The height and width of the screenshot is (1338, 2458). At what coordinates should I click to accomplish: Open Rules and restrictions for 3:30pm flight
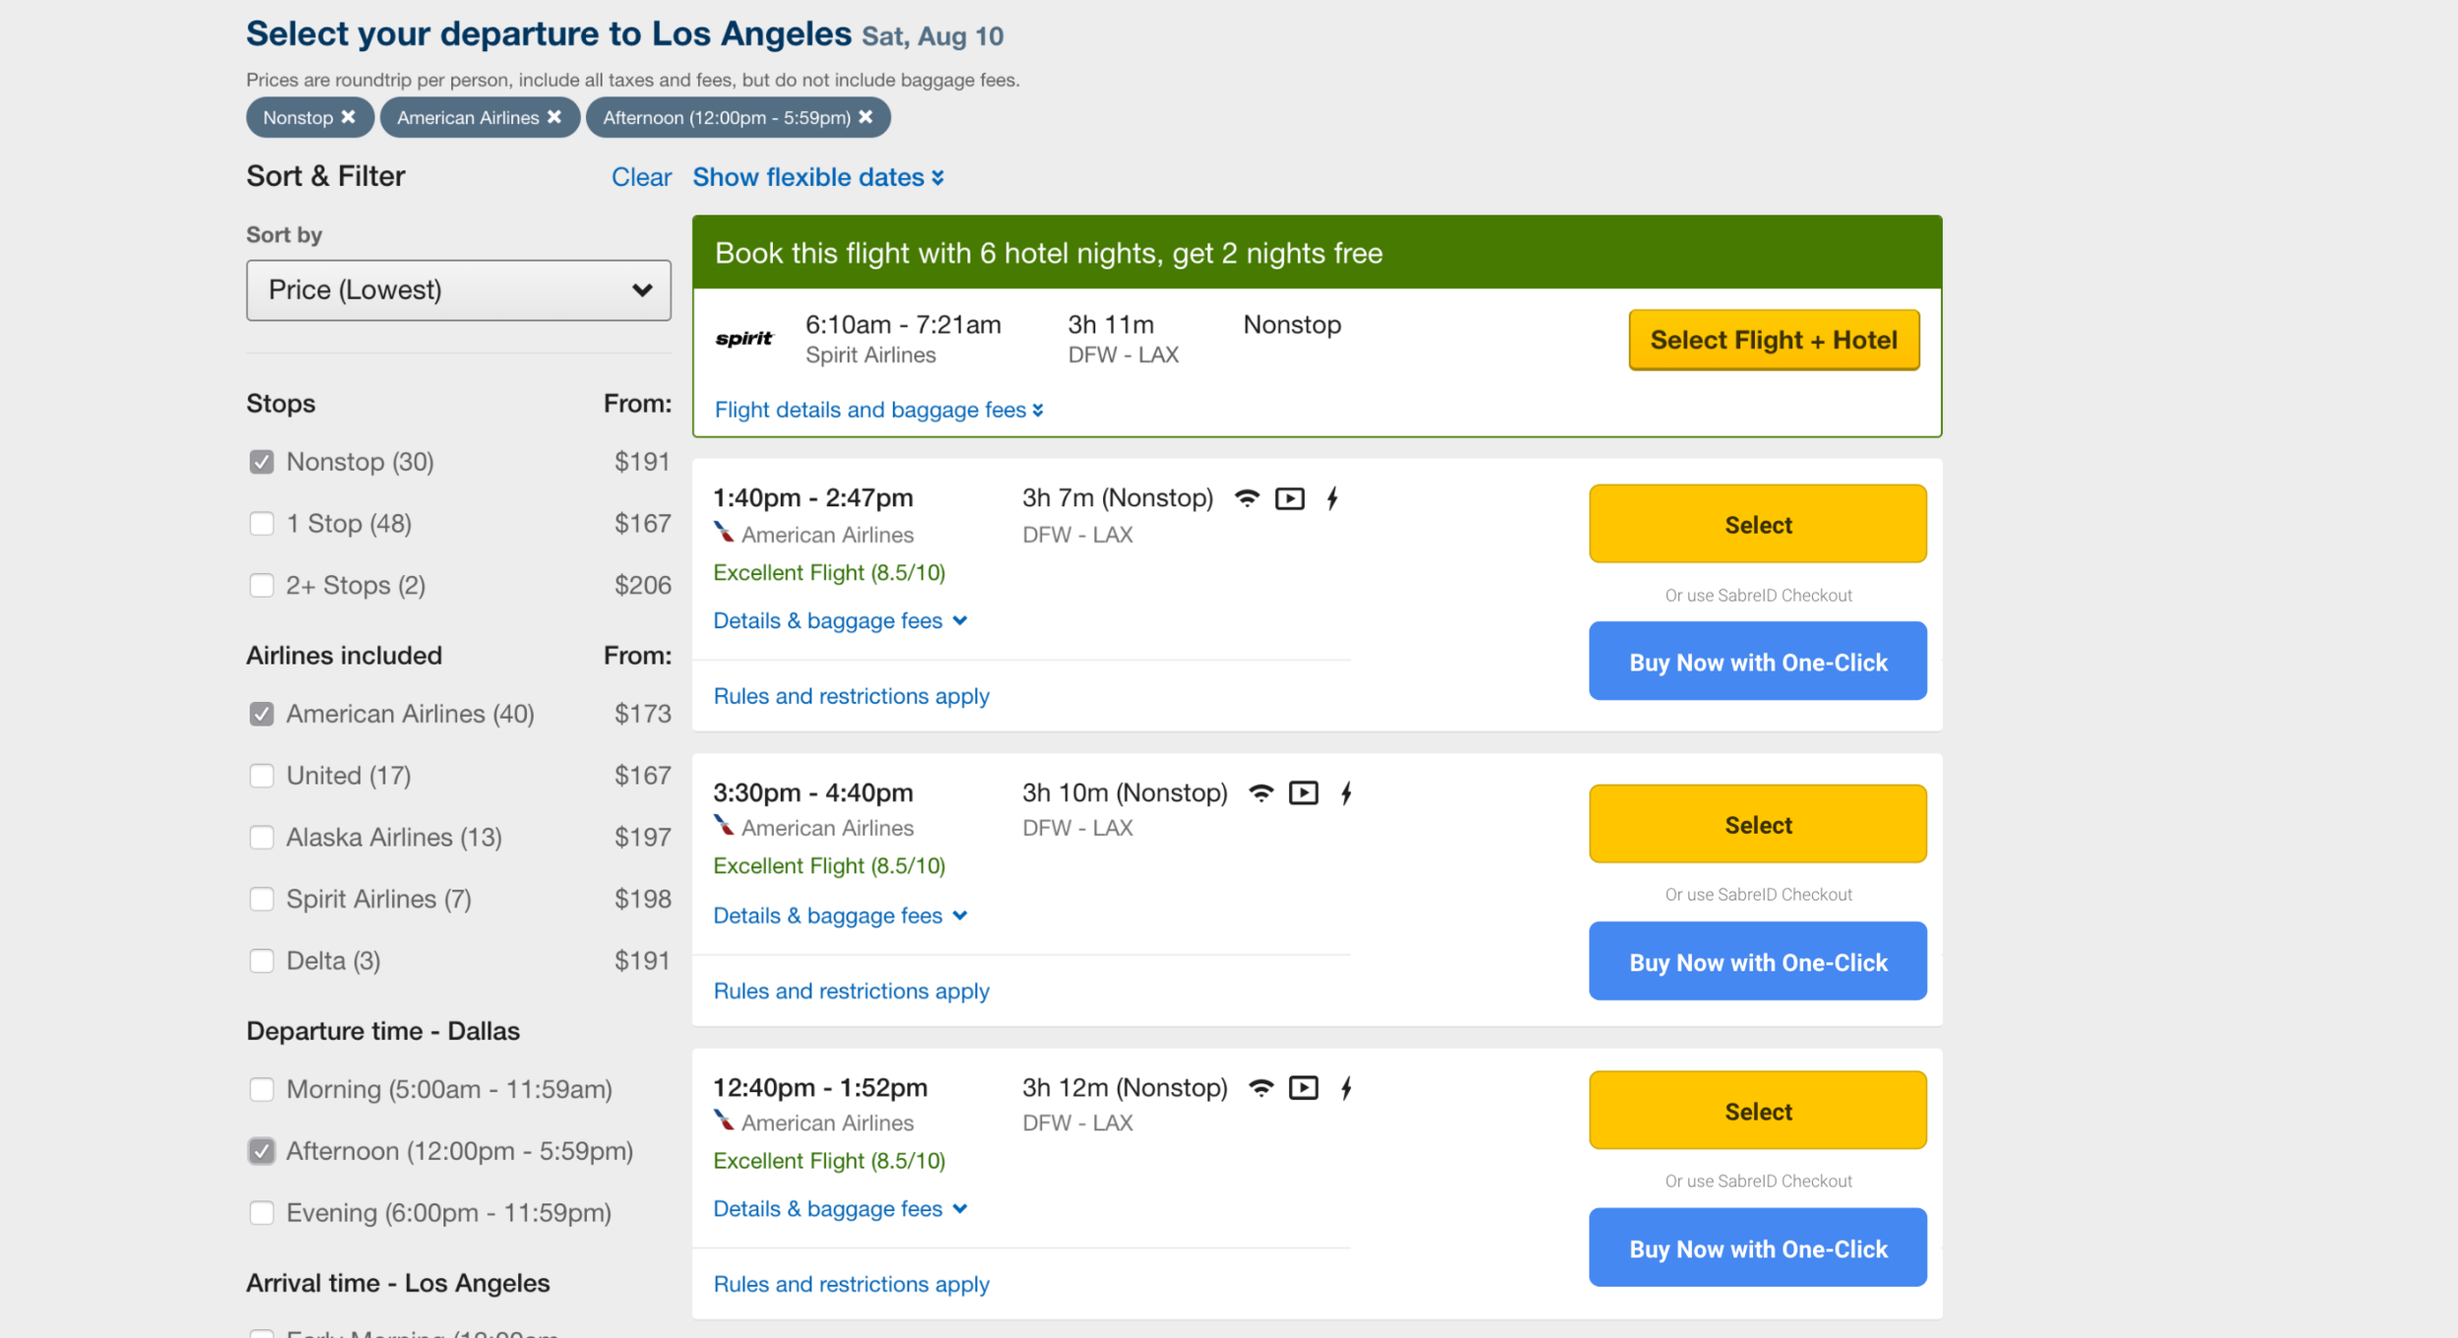(851, 992)
